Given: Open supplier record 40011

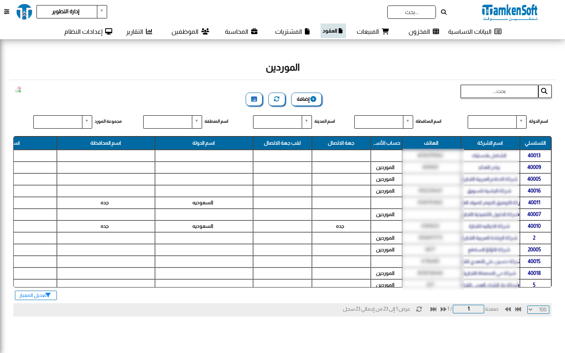Looking at the screenshot, I should 534,202.
